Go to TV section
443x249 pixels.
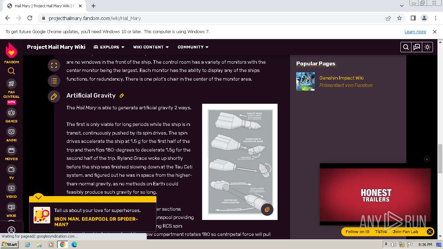[x=11, y=172]
